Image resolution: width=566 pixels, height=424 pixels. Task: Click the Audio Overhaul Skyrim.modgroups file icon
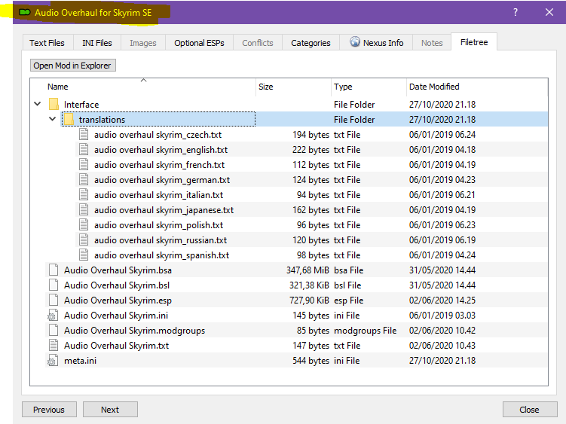click(54, 331)
